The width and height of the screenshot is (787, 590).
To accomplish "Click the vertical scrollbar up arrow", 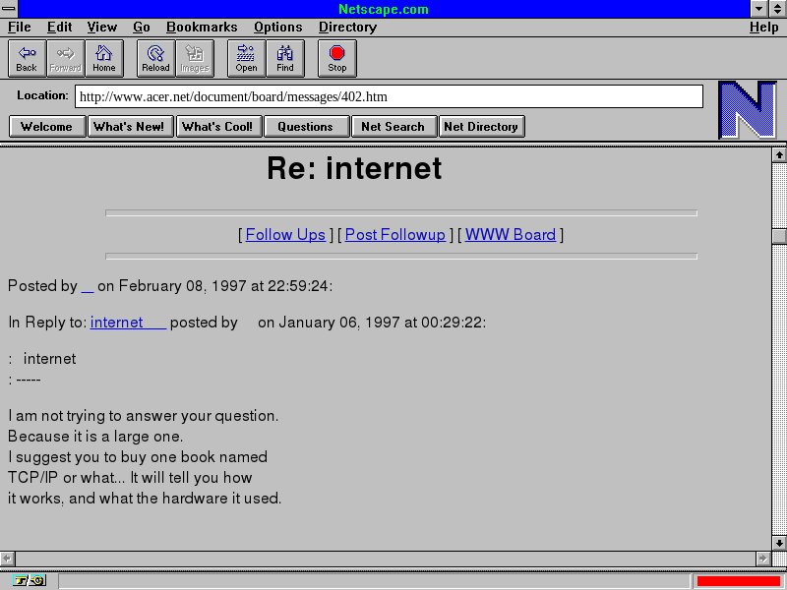I will point(779,155).
